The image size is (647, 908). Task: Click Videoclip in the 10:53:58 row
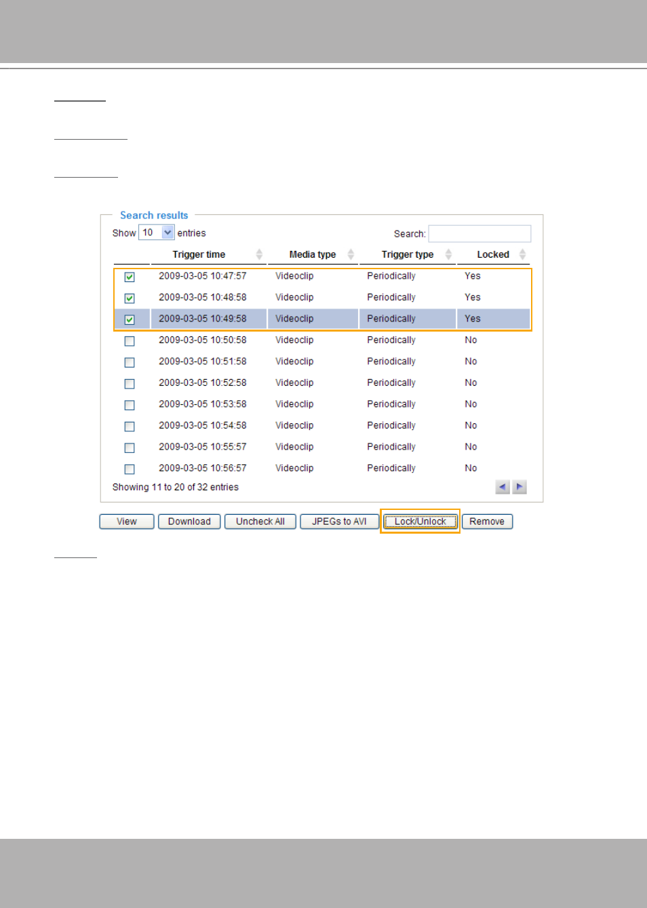[294, 404]
